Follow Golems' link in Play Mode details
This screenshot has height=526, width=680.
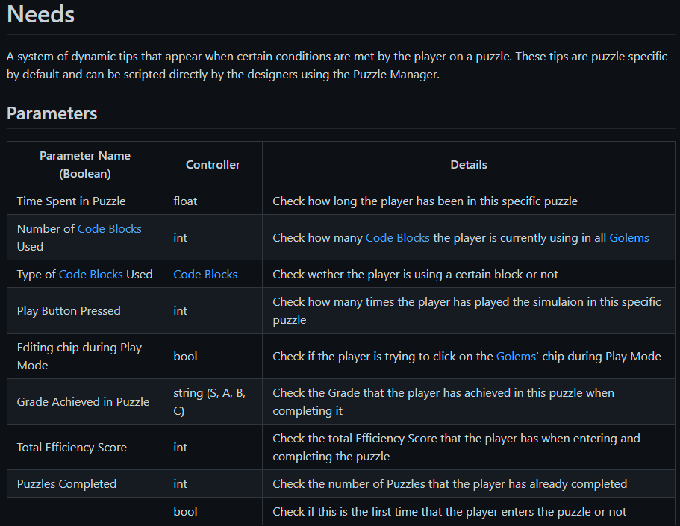pos(516,357)
